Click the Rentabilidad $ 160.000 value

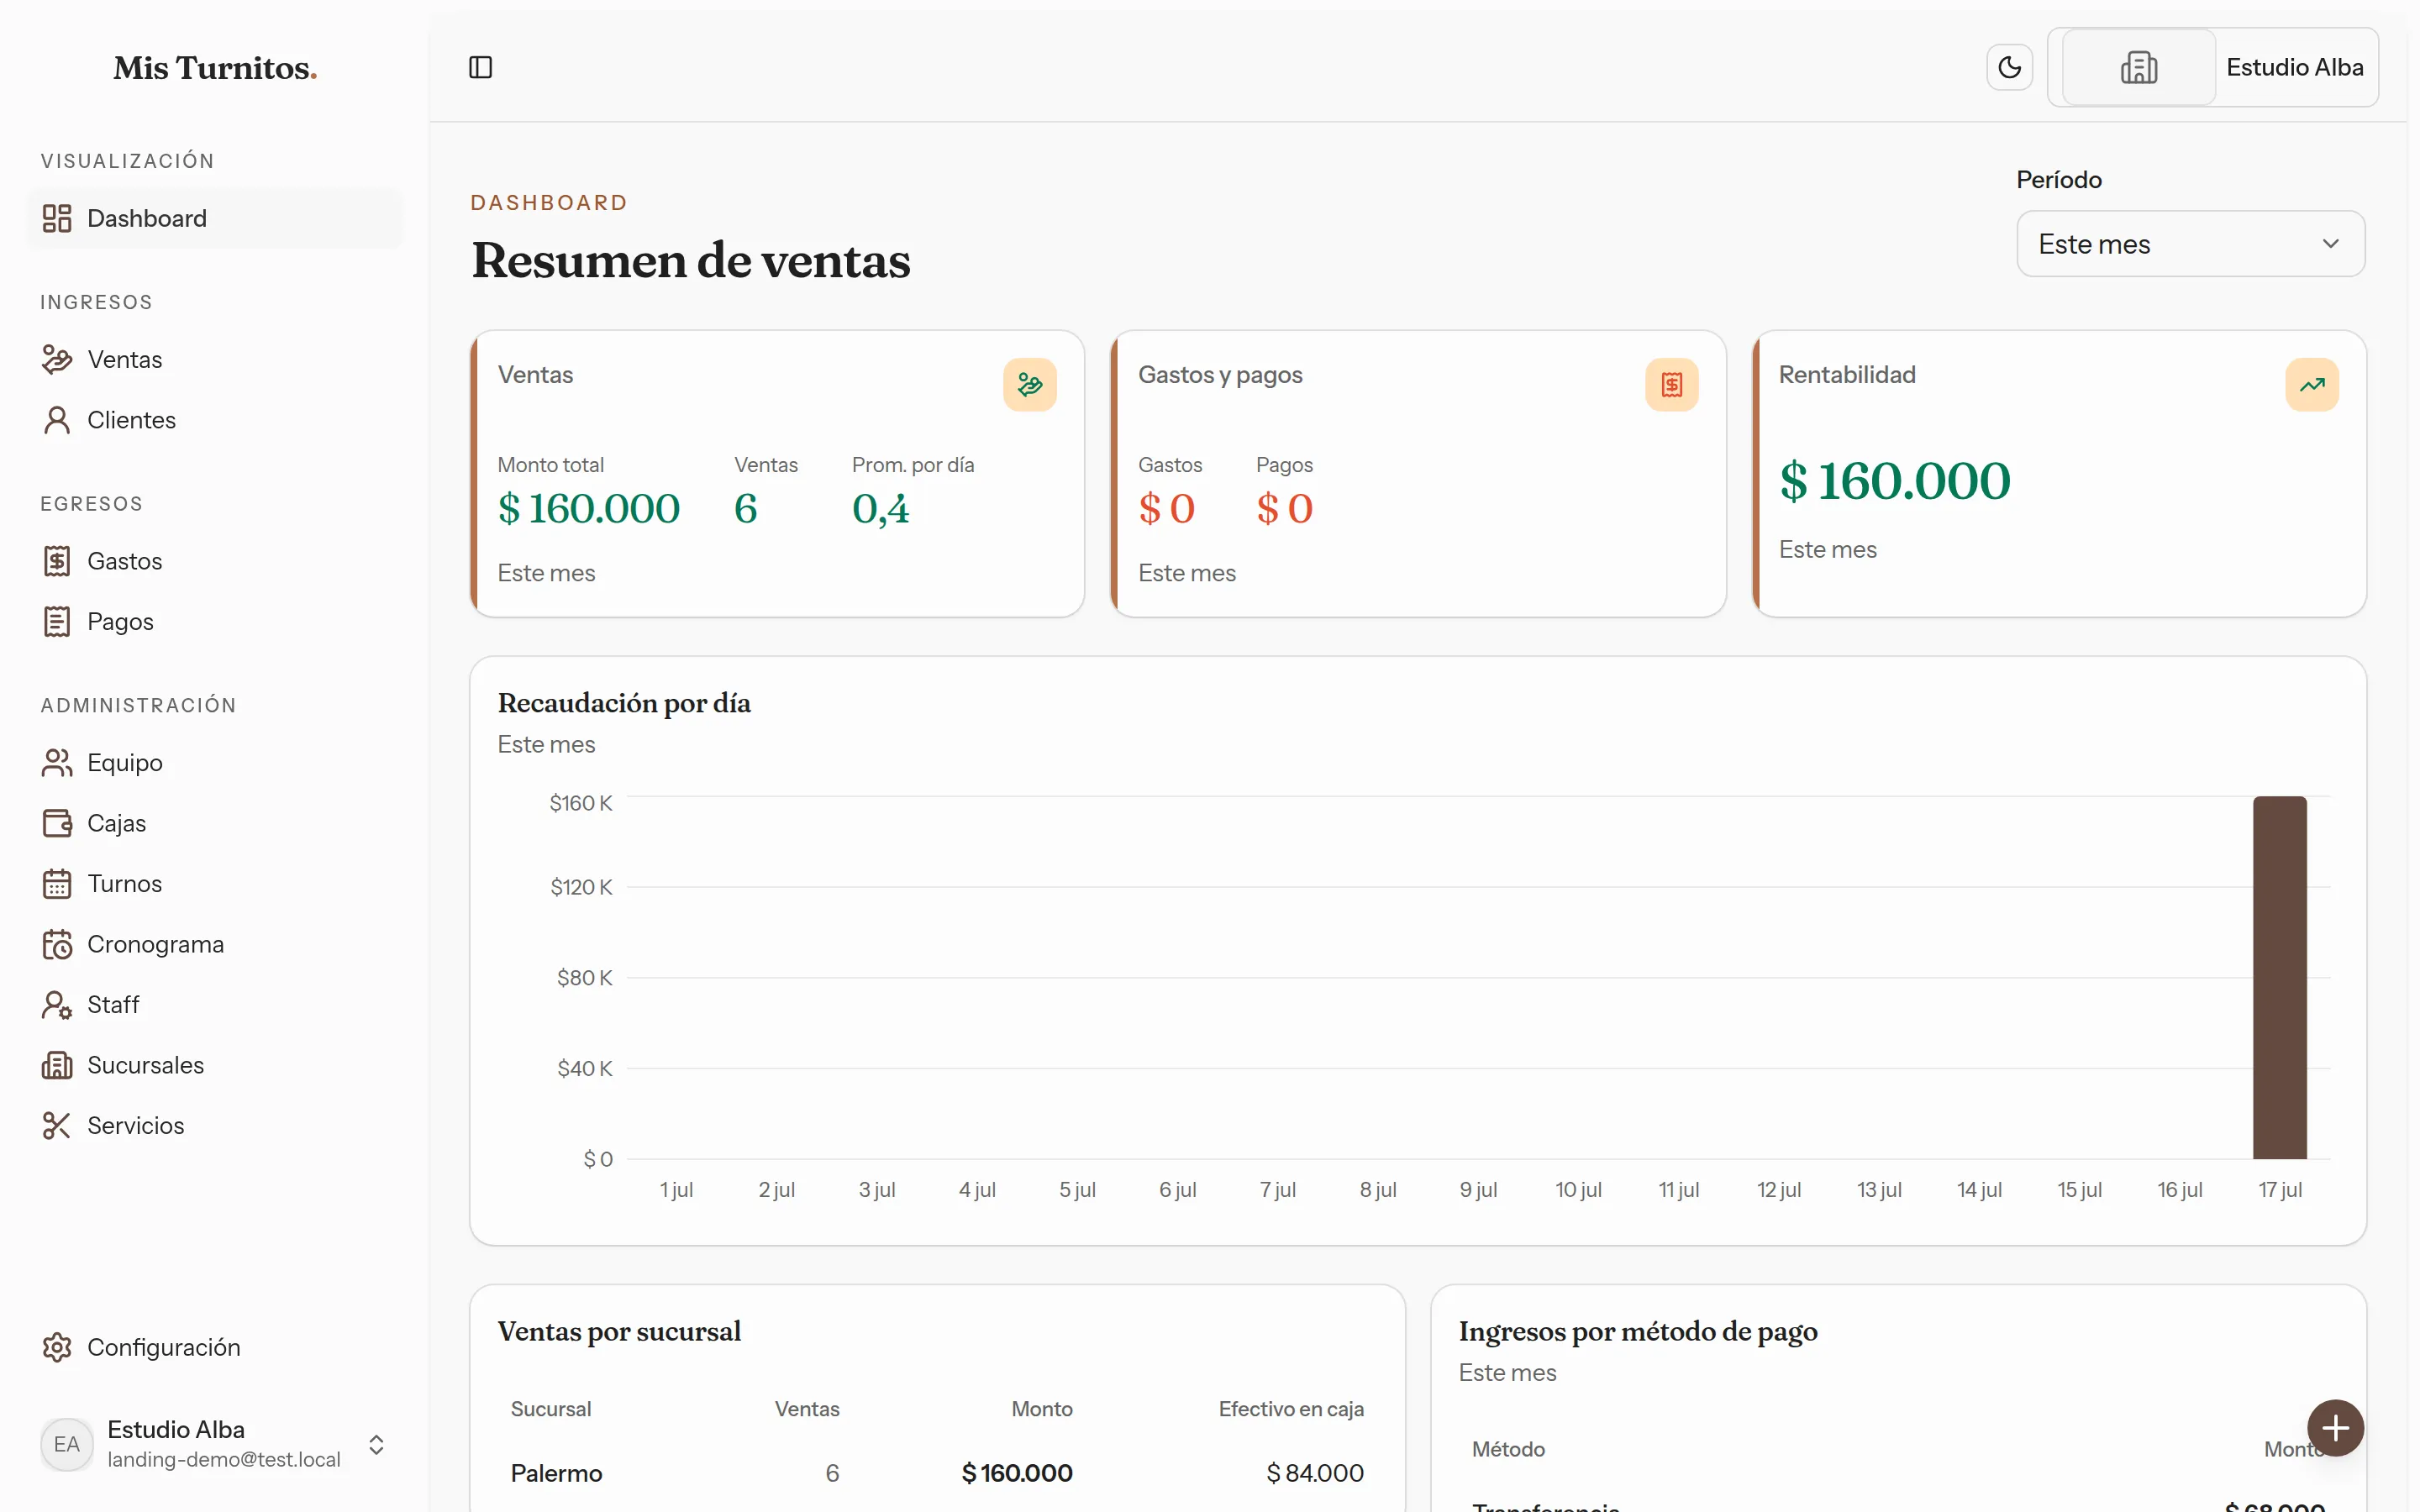1895,480
